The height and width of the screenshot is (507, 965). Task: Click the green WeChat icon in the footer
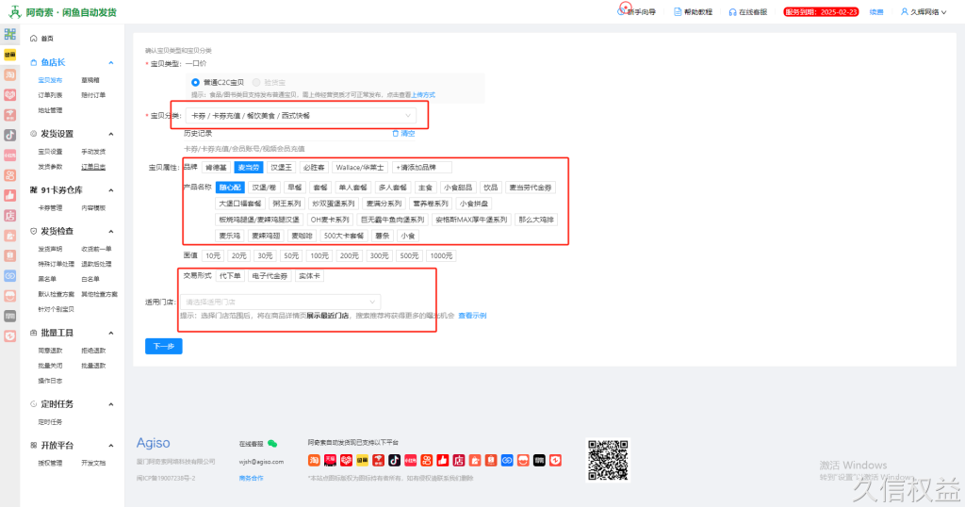pos(272,444)
